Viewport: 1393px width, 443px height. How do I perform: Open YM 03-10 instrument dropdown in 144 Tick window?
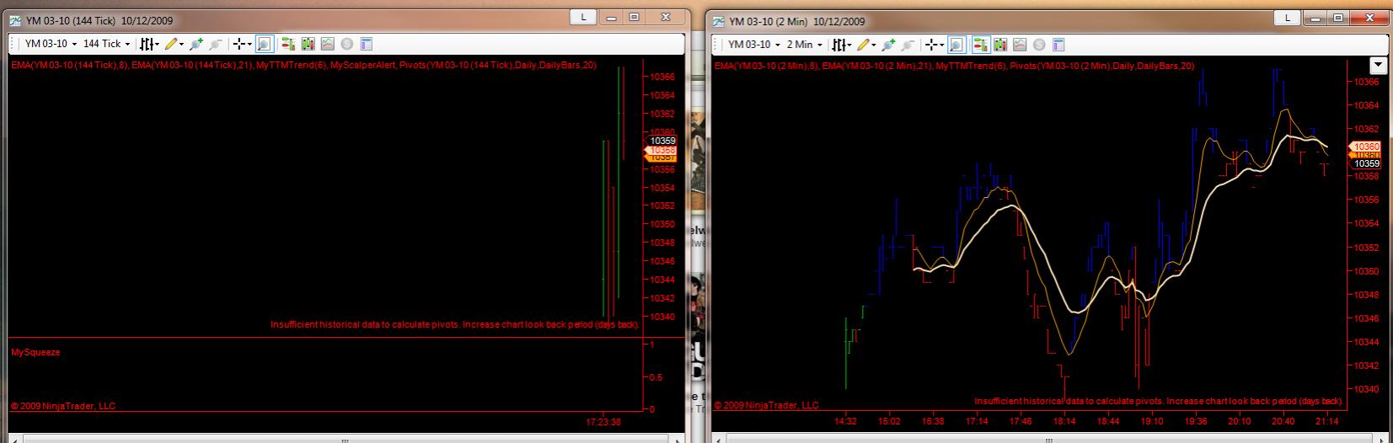pos(51,44)
